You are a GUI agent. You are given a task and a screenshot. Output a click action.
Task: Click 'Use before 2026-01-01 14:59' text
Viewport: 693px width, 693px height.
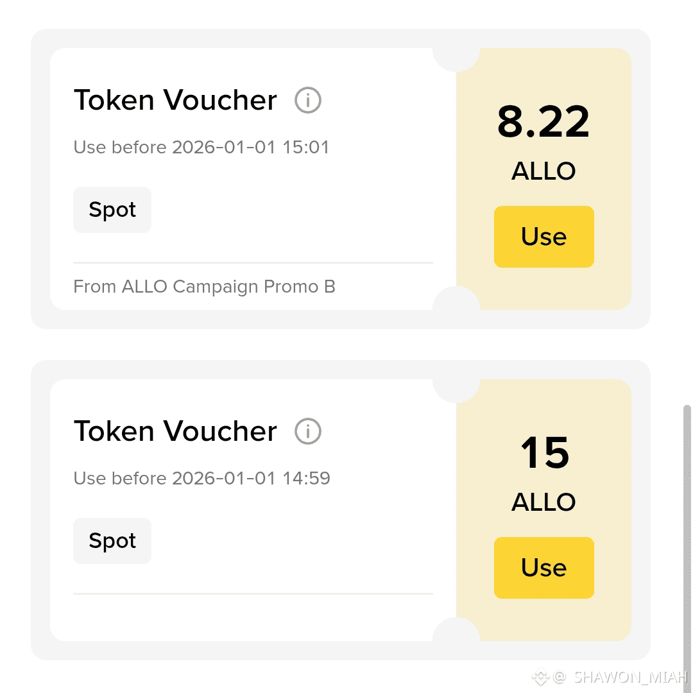coord(201,478)
